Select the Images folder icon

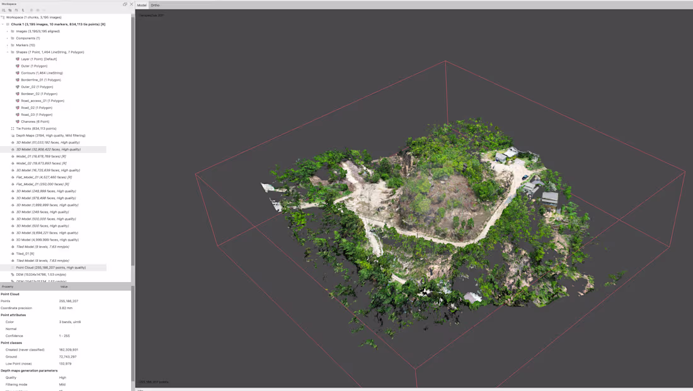click(x=13, y=31)
